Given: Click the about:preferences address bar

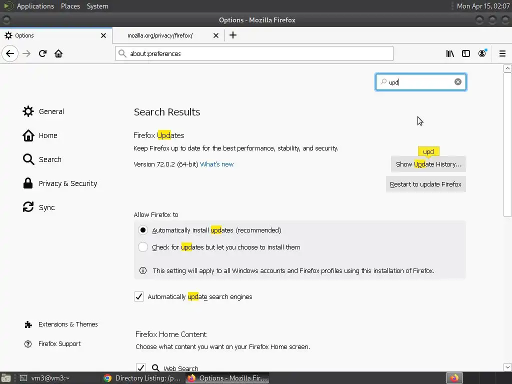Looking at the screenshot, I should click(254, 53).
